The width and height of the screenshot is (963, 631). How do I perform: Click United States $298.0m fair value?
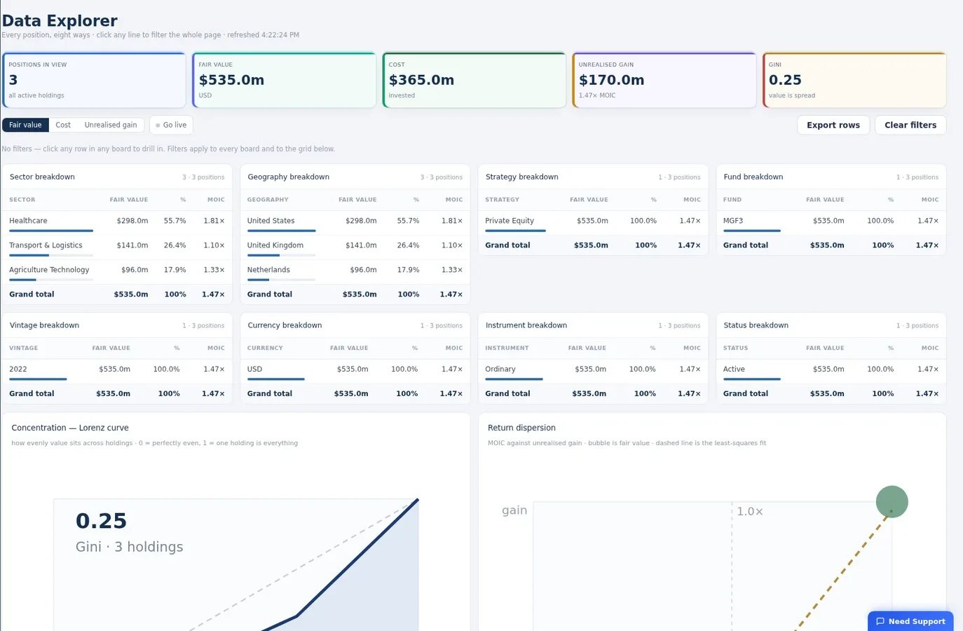(361, 221)
